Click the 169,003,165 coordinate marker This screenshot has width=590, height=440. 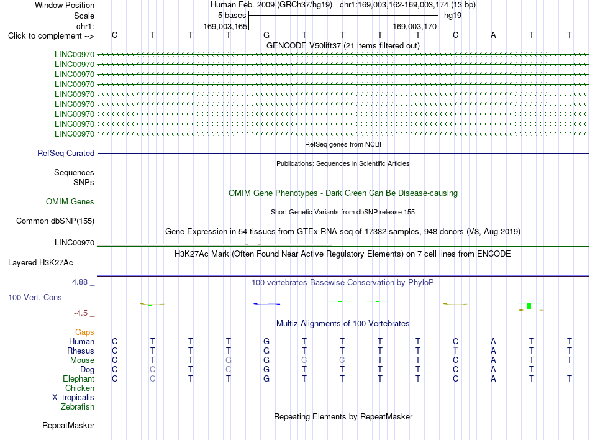(225, 26)
